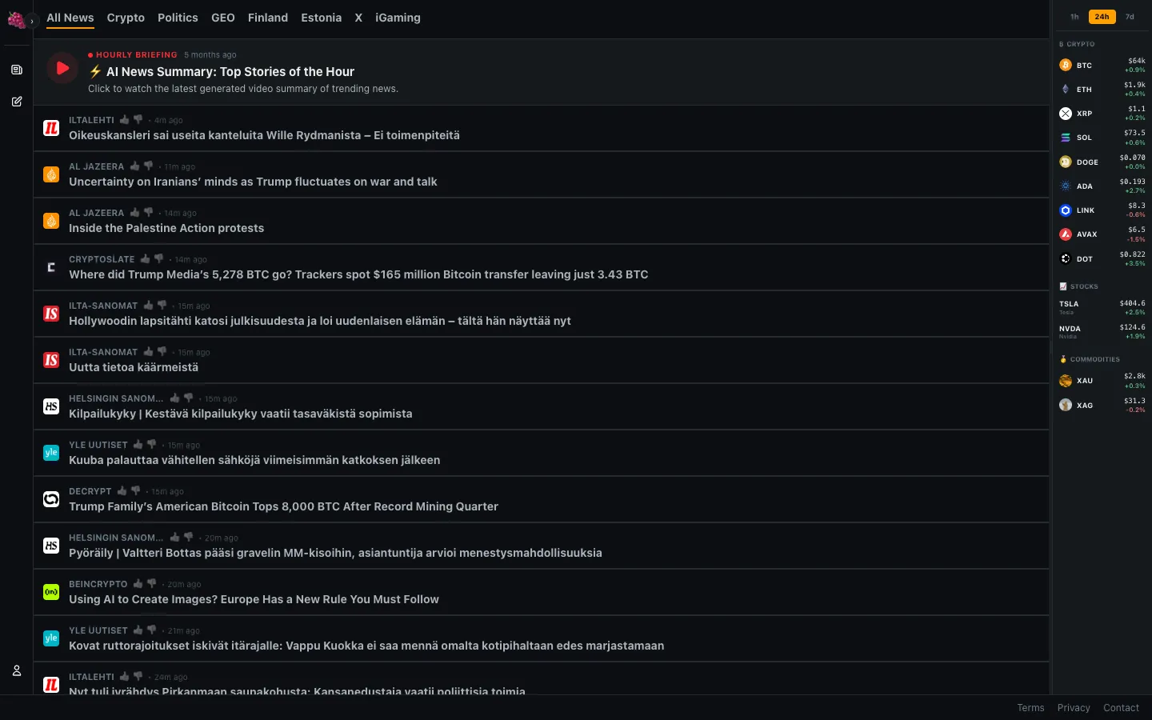Viewport: 1152px width, 720px height.
Task: Thumbs up the Valtteri Bottas article
Action: point(174,537)
